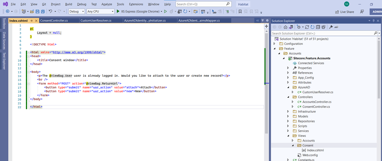This screenshot has height=161, width=382.
Task: Open the Extensions menu
Action: pos(136,4)
